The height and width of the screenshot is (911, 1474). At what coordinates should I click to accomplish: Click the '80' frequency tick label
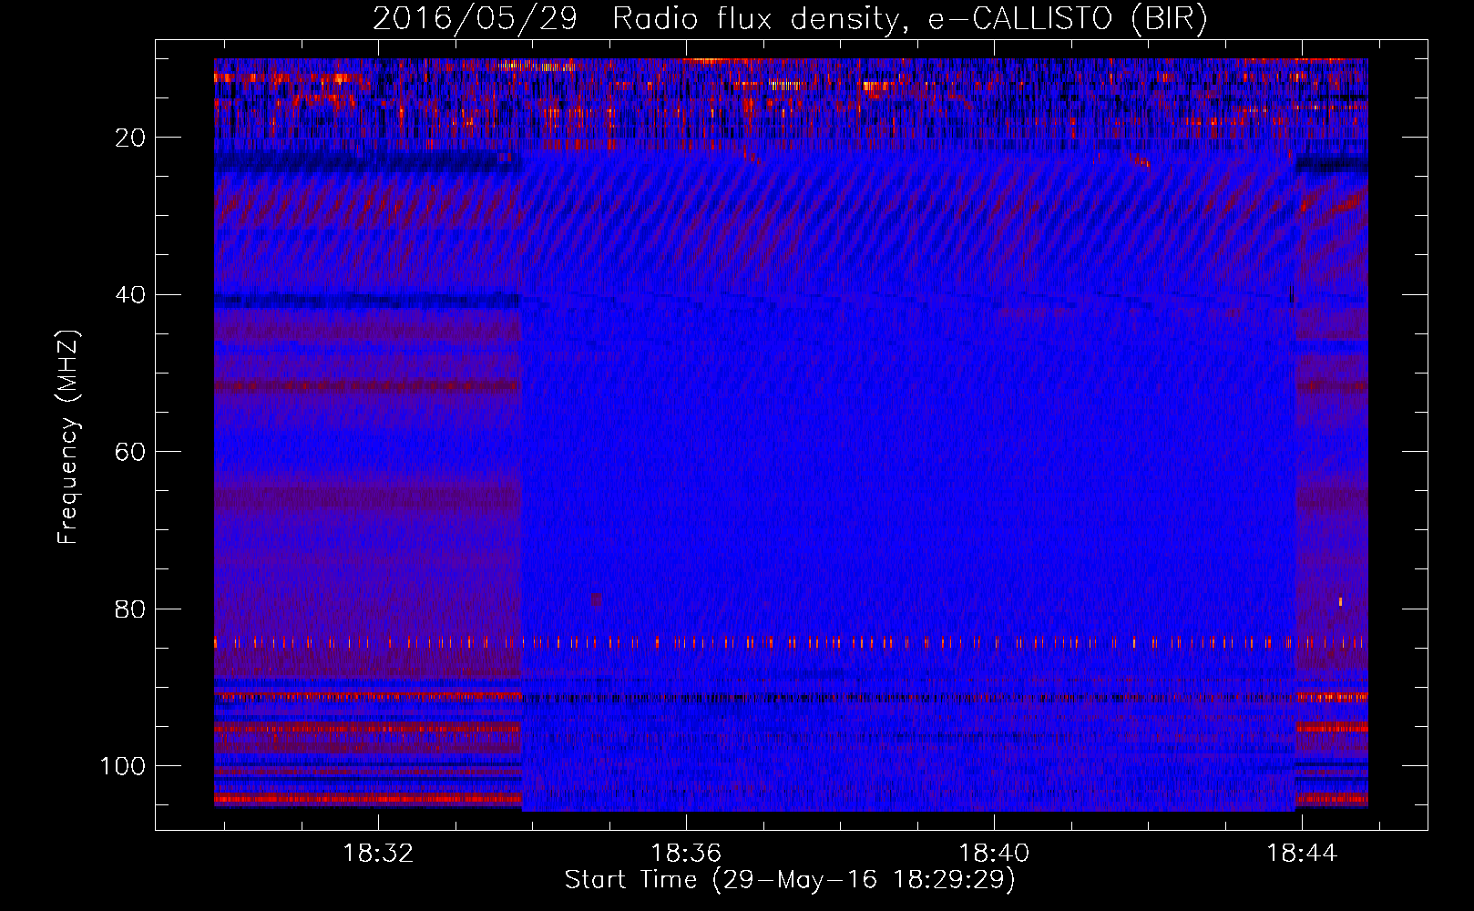click(130, 609)
